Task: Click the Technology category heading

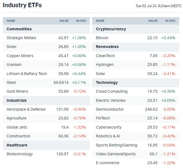Action: [107, 82]
